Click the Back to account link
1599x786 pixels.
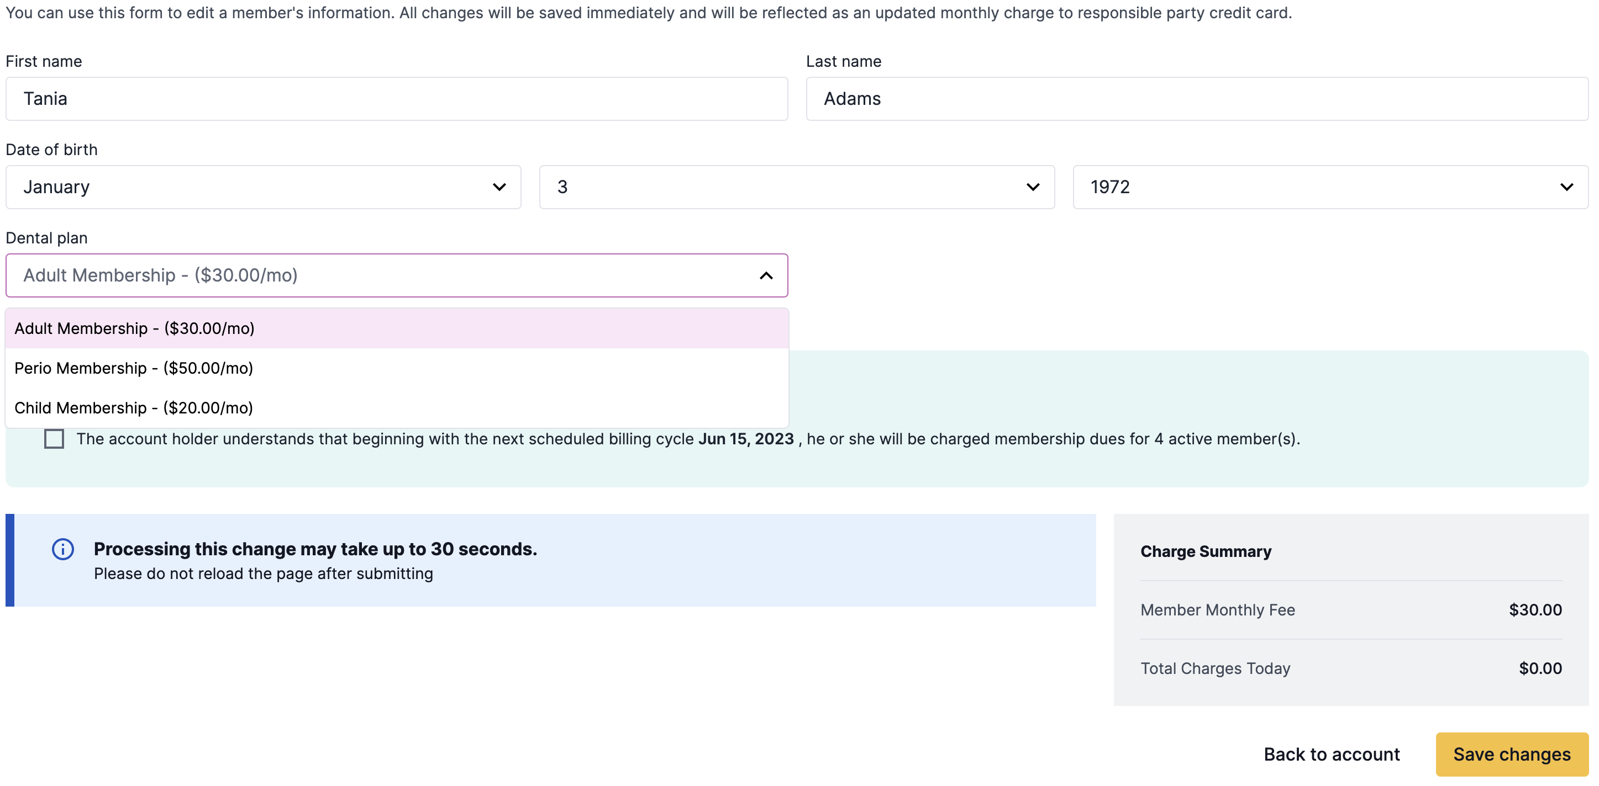[1332, 755]
